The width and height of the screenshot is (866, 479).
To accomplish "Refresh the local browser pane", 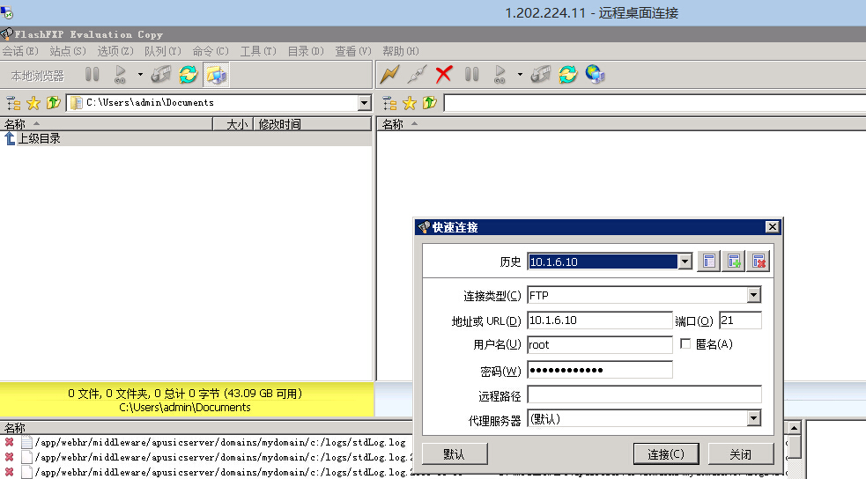I will (189, 74).
